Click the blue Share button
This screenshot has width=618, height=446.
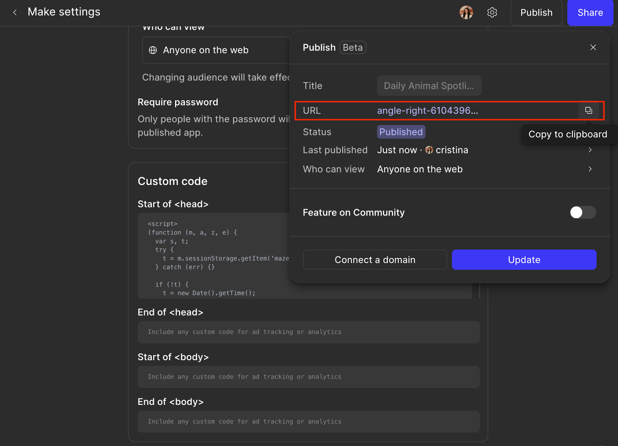pyautogui.click(x=590, y=13)
